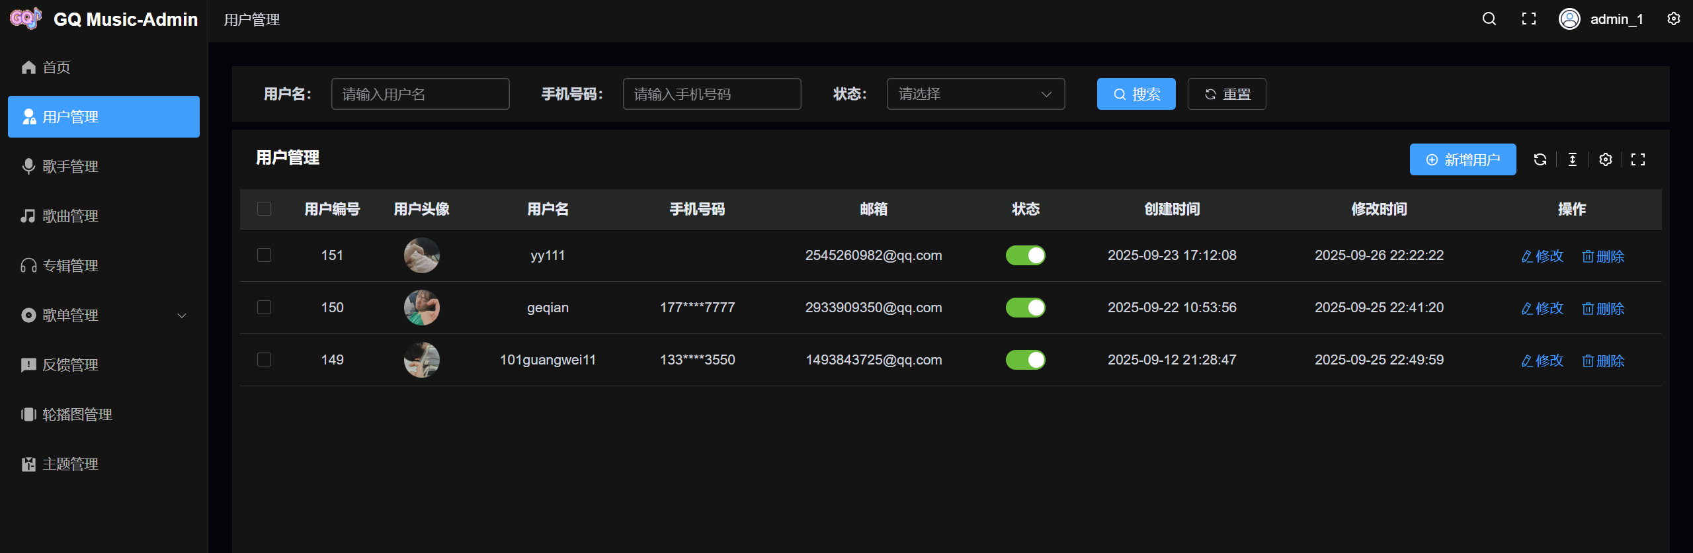Click the 新增用户 button
The image size is (1693, 553).
click(x=1462, y=159)
